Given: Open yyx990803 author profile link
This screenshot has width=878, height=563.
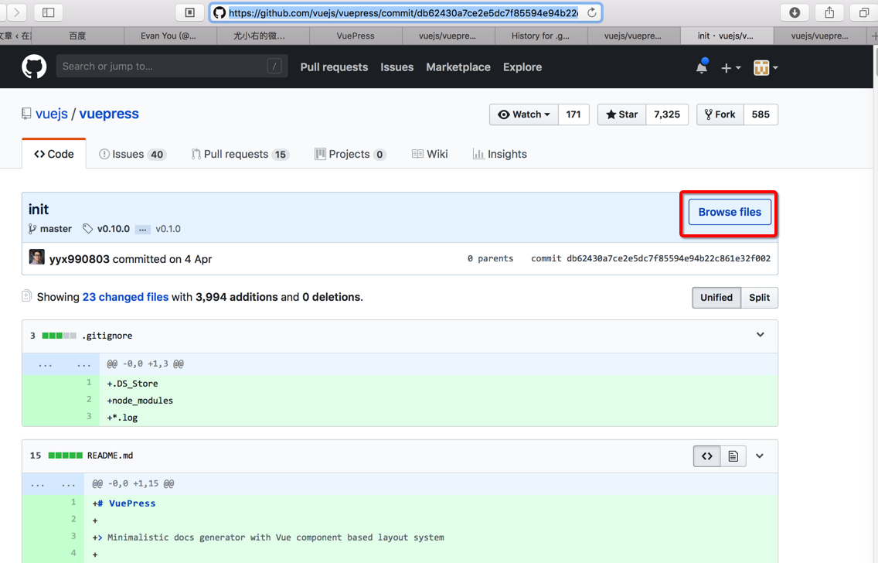Looking at the screenshot, I should (x=80, y=259).
